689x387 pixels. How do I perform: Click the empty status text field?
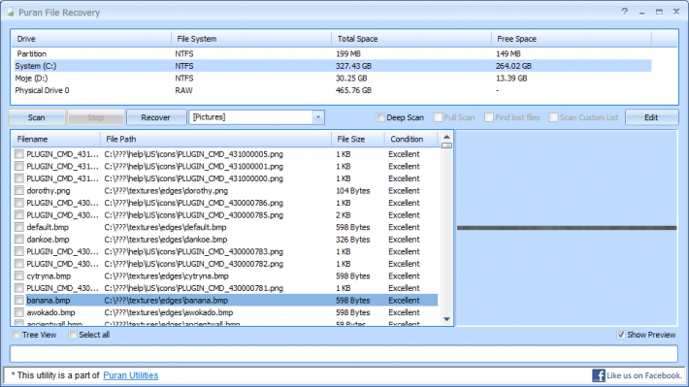click(344, 354)
